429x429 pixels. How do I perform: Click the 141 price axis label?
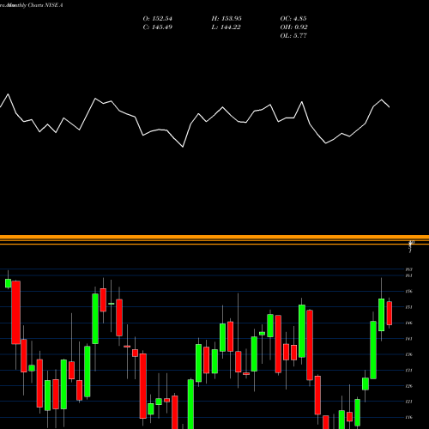point(409,339)
